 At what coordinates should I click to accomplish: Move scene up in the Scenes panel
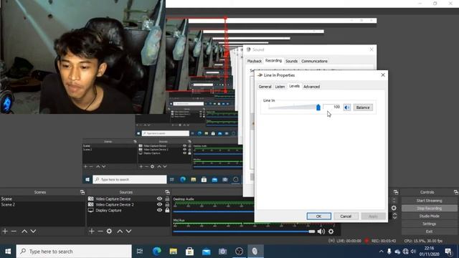click(x=24, y=231)
